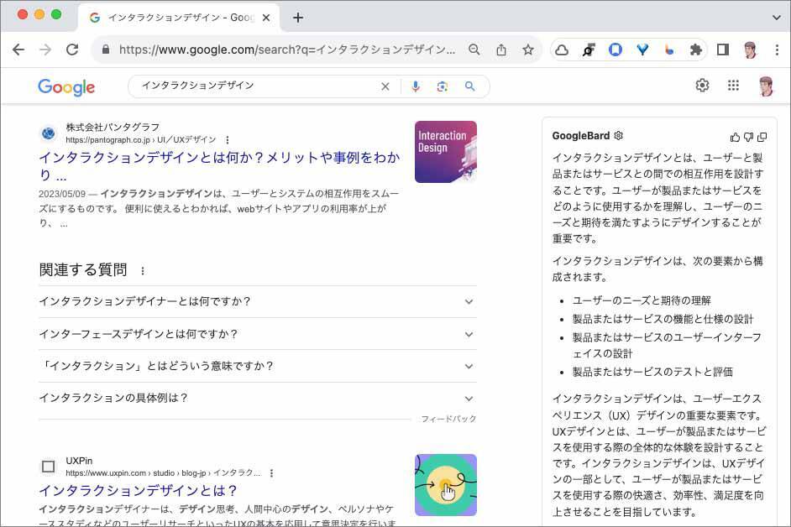Click the blue Y-shaped extension icon
791x527 pixels.
(x=642, y=50)
